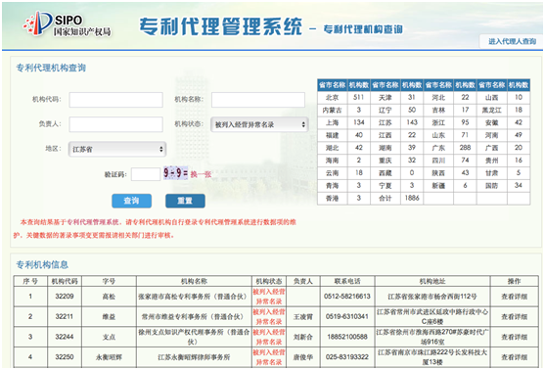
Task: Click the 联系电话 column header
Action: tap(347, 281)
